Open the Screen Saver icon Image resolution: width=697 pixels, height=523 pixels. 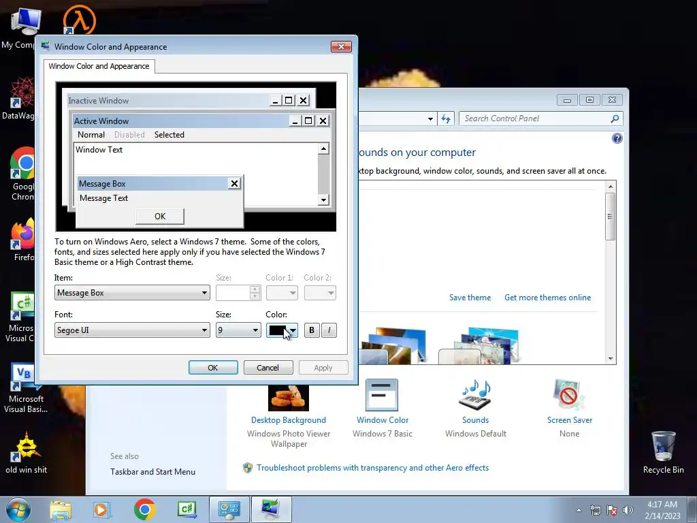pos(569,394)
